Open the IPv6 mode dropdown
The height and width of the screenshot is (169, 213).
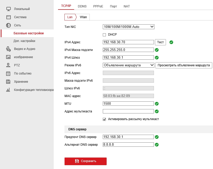click(x=128, y=65)
